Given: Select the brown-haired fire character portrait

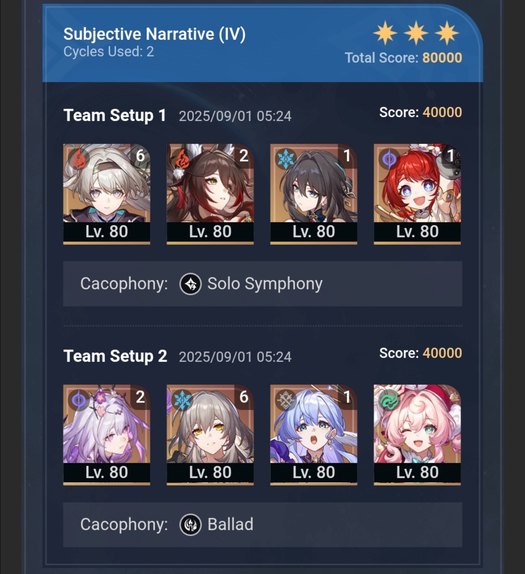Looking at the screenshot, I should point(210,194).
